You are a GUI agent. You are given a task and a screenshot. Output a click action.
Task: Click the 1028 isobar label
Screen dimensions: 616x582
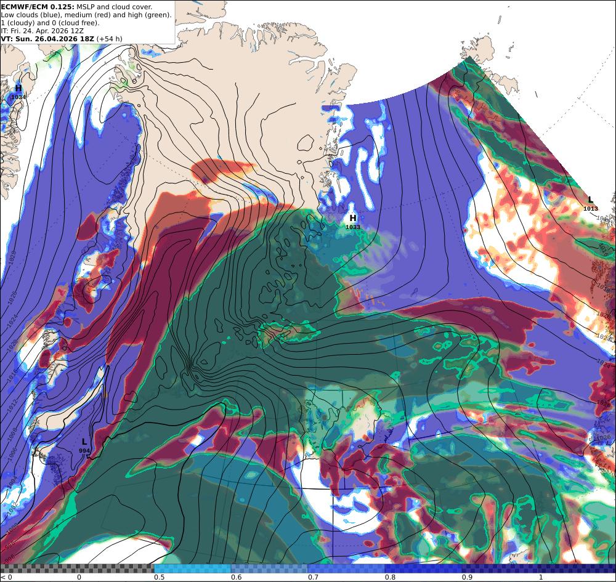coord(12,257)
